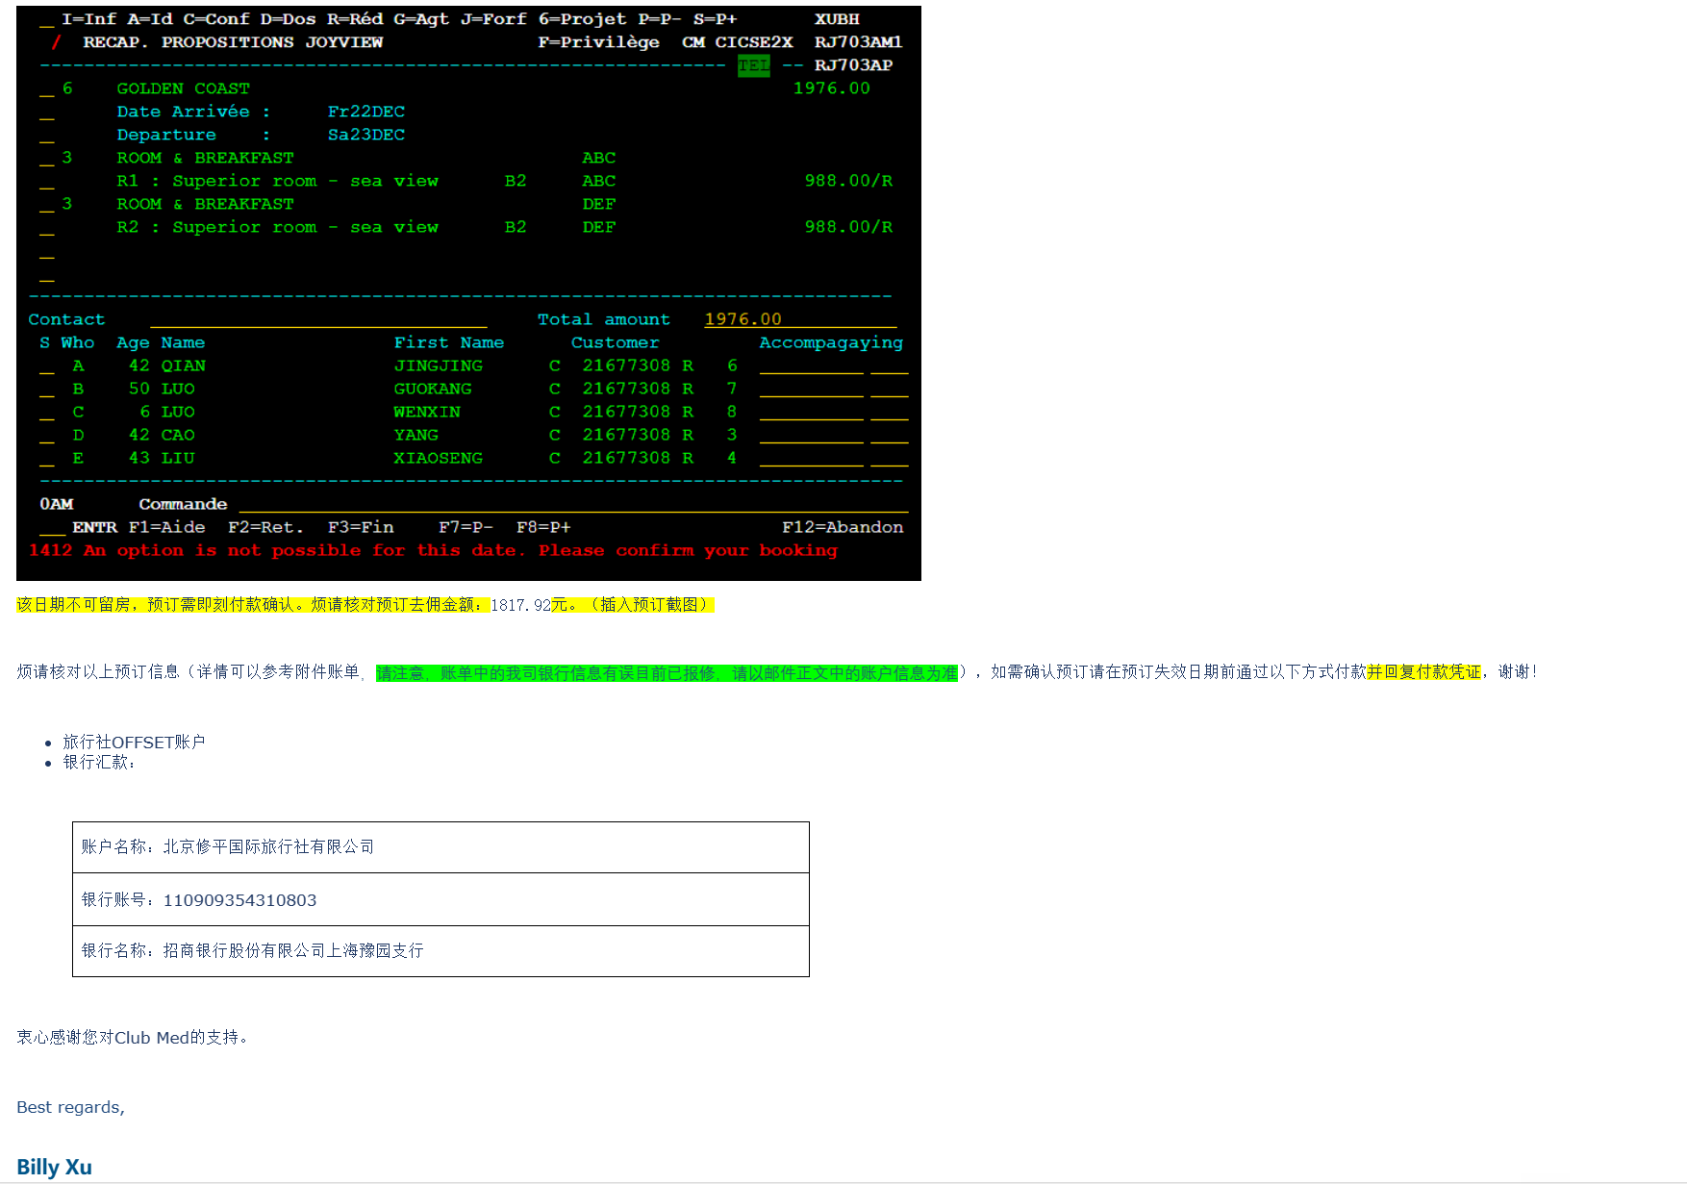Click the F3=Fin function key label

[x=360, y=527]
